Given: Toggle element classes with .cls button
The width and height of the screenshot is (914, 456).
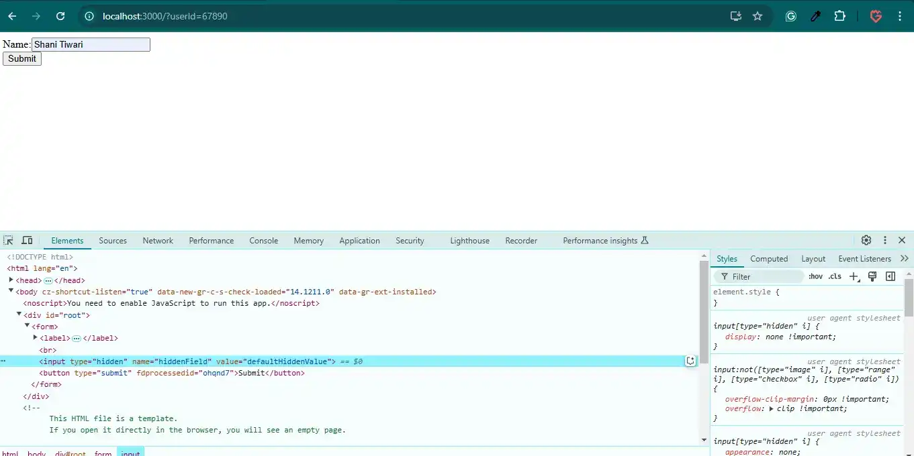Looking at the screenshot, I should [835, 276].
